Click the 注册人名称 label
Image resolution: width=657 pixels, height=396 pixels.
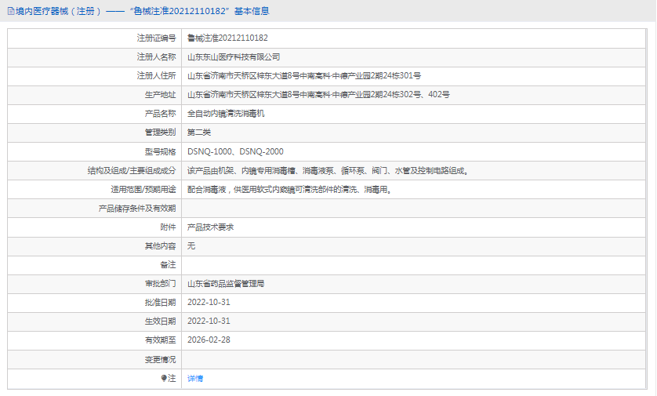(x=156, y=57)
